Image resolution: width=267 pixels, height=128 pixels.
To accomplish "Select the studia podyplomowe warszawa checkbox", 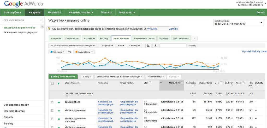I will (52, 119).
